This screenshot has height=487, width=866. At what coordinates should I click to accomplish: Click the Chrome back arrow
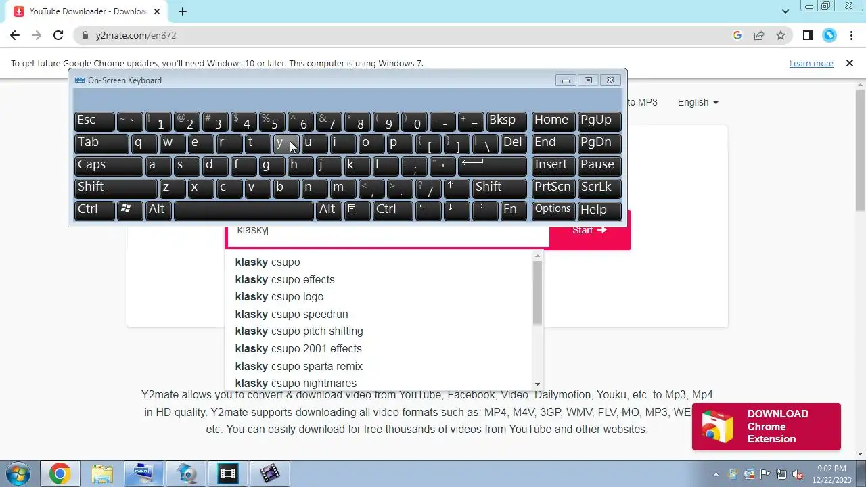[15, 35]
